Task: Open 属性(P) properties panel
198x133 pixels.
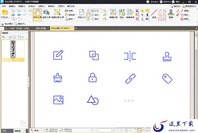Action: (20, 24)
